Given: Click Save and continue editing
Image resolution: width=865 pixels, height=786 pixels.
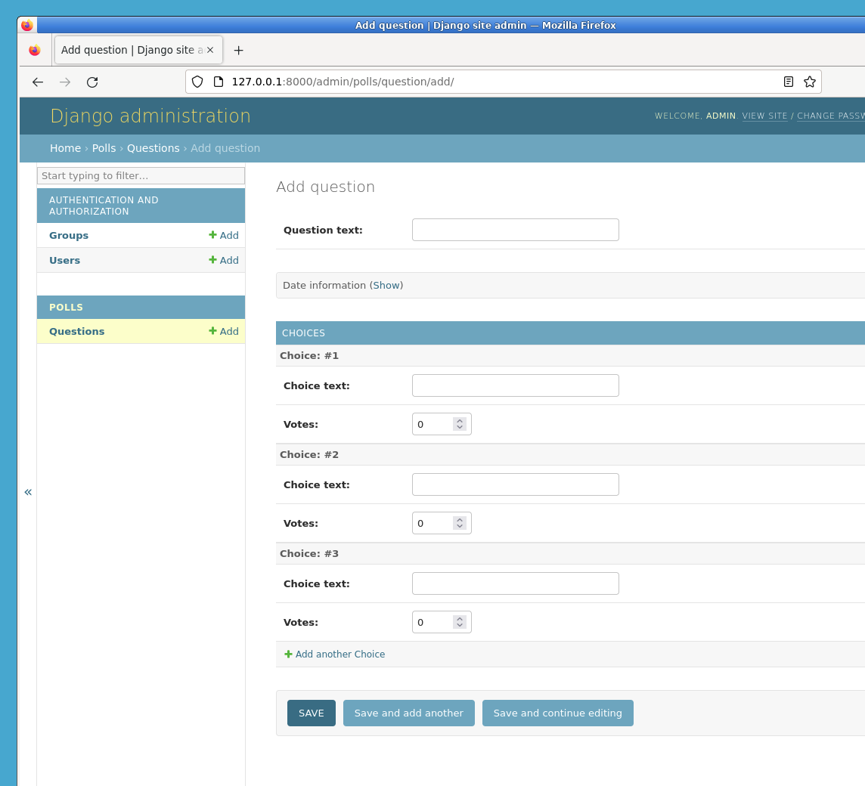Looking at the screenshot, I should coord(557,713).
